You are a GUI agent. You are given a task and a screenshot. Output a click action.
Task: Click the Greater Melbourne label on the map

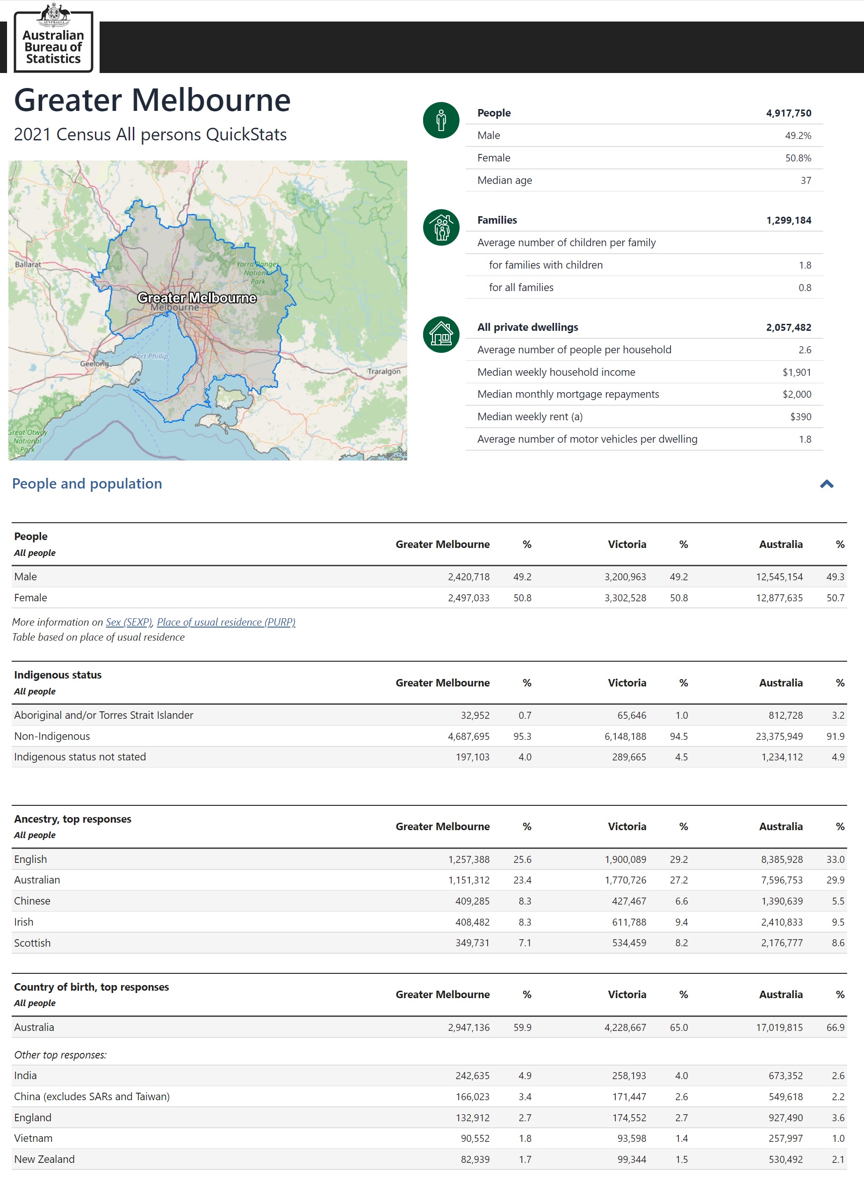(x=197, y=297)
